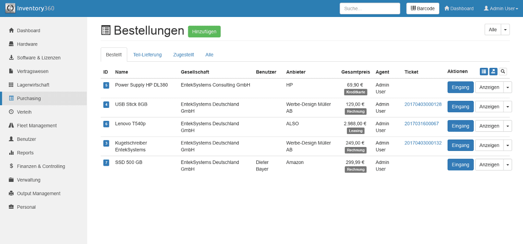Click the Inventory360 logo
The width and height of the screenshot is (523, 244).
30,8
